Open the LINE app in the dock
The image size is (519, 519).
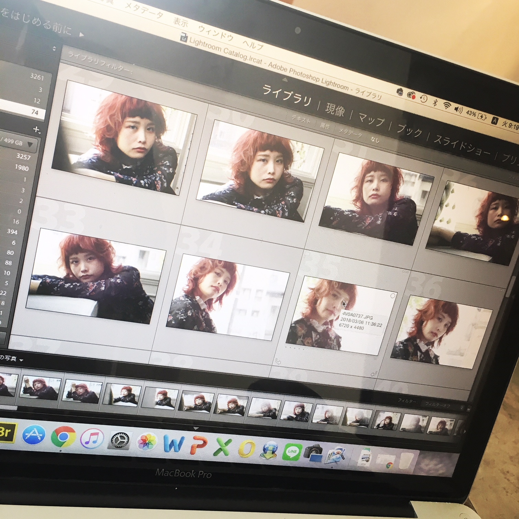pos(291,451)
